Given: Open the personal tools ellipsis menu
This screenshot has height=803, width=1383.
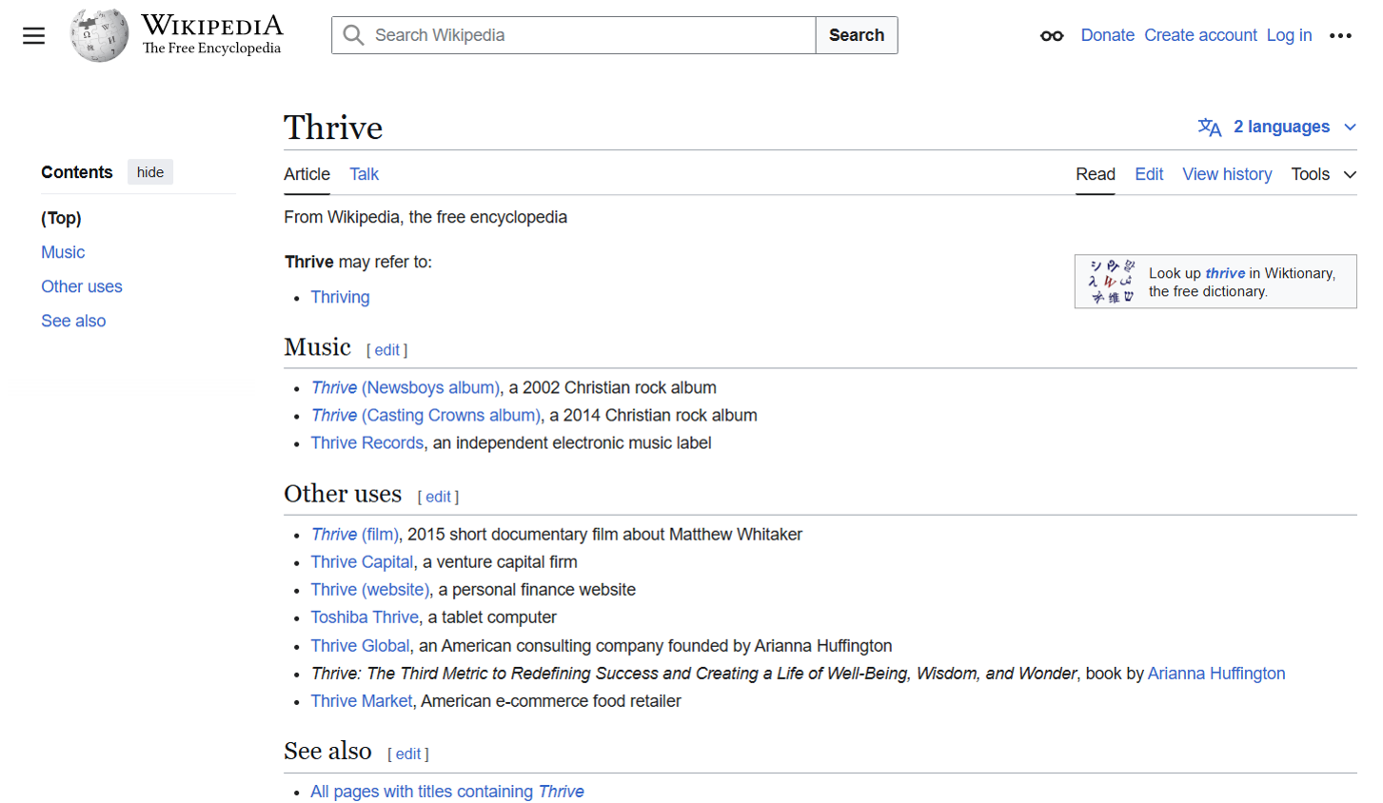Looking at the screenshot, I should [x=1340, y=36].
